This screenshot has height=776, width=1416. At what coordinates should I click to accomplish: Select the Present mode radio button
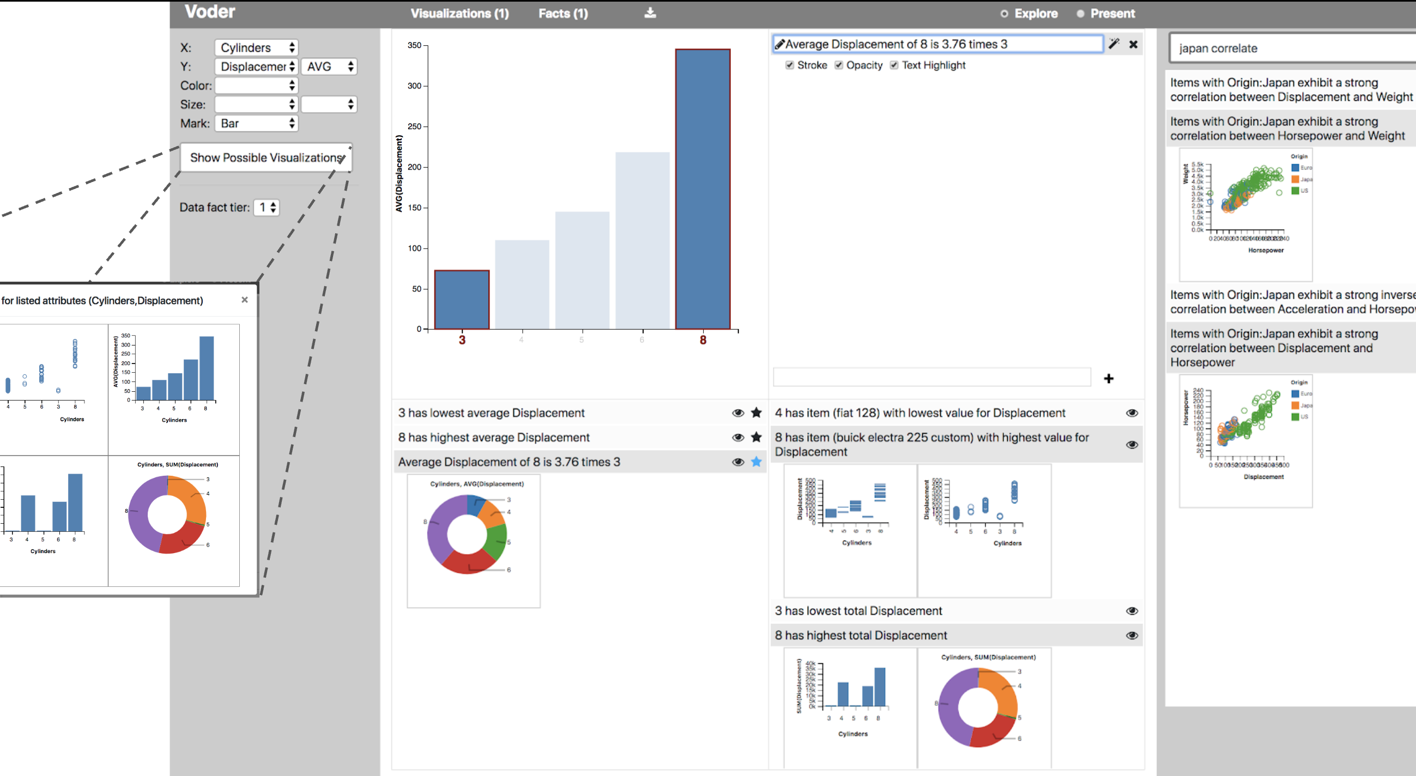click(1081, 14)
